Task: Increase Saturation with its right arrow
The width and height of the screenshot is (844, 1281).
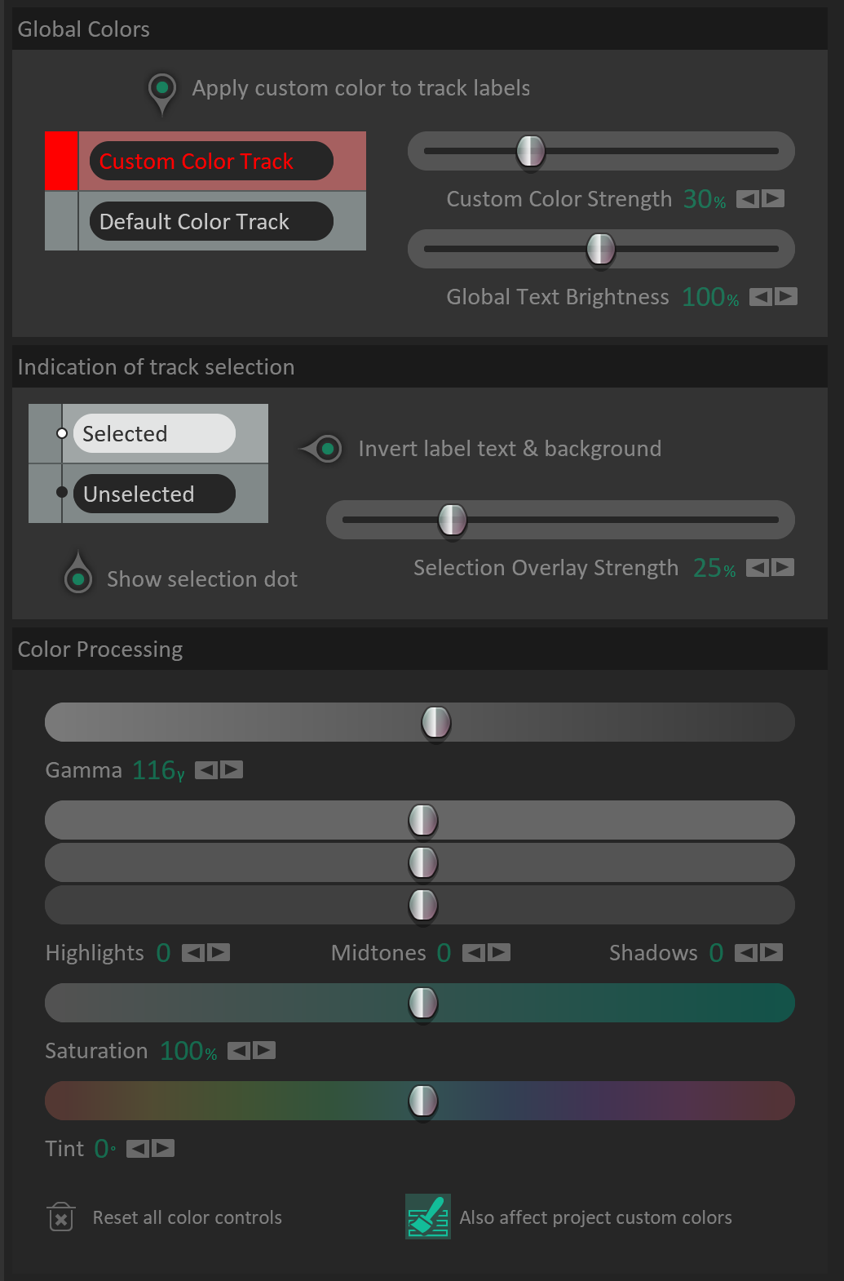Action: point(263,1050)
